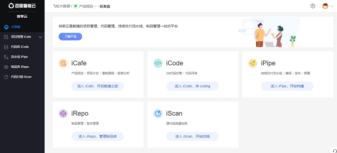Click the 代码扫描 iScan sidebar icon

6,77
